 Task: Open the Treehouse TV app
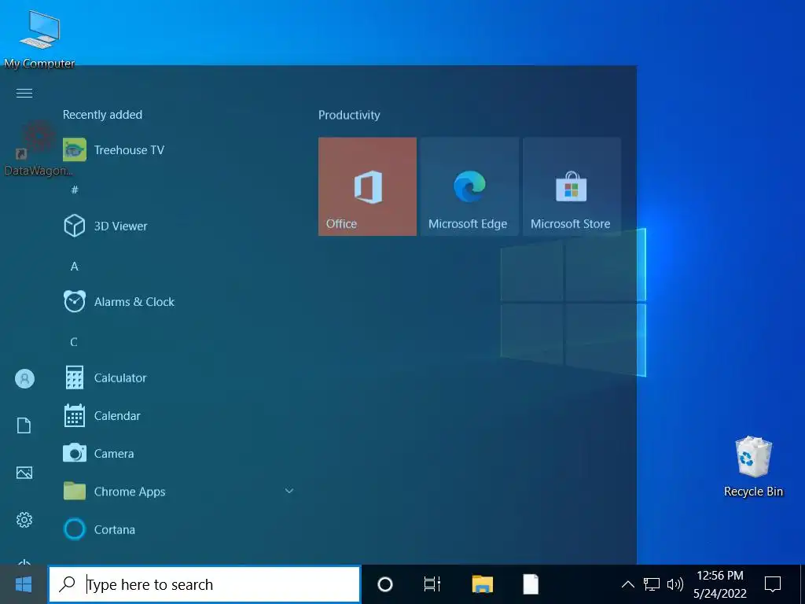click(178, 150)
